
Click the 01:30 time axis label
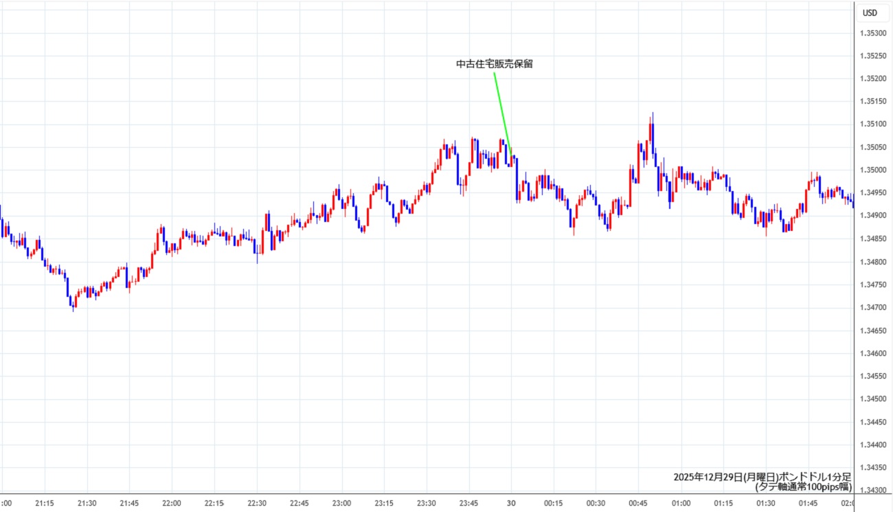tap(766, 503)
